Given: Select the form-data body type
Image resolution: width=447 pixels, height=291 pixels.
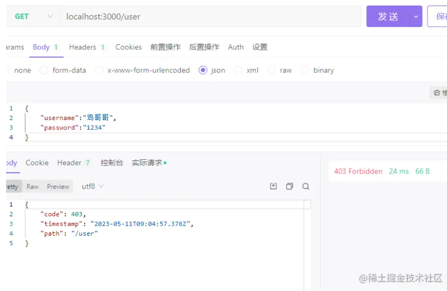Looking at the screenshot, I should pyautogui.click(x=63, y=70).
